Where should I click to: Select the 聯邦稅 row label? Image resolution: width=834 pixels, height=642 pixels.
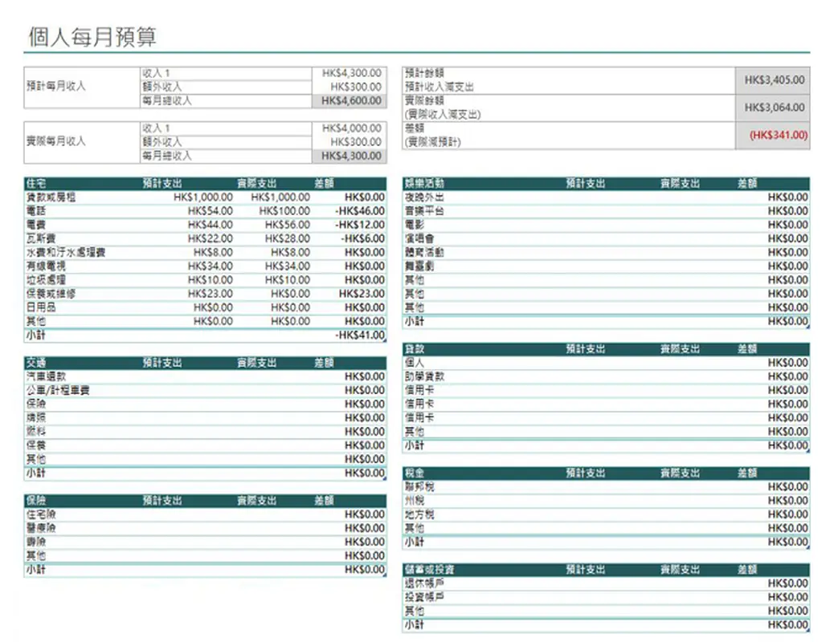[x=419, y=487]
